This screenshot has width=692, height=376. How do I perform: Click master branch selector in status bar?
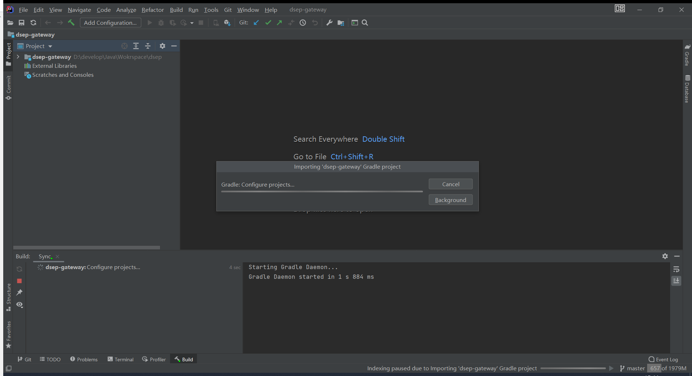click(x=632, y=368)
